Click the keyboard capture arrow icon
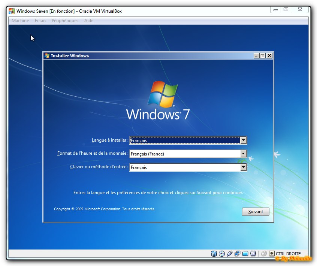Viewport: 317px width, 266px height. click(x=272, y=254)
